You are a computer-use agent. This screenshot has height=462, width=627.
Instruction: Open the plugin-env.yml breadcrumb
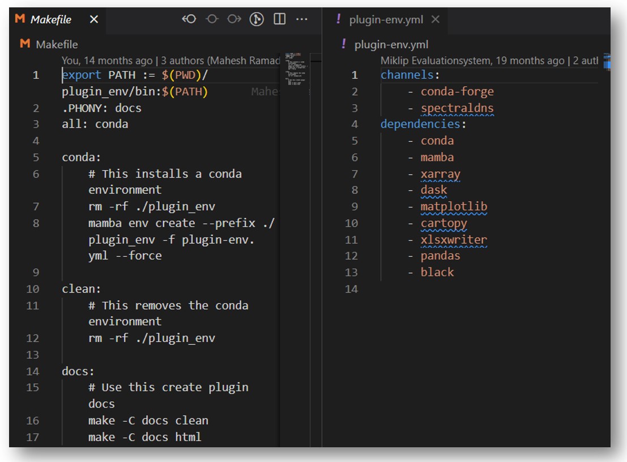pyautogui.click(x=391, y=45)
